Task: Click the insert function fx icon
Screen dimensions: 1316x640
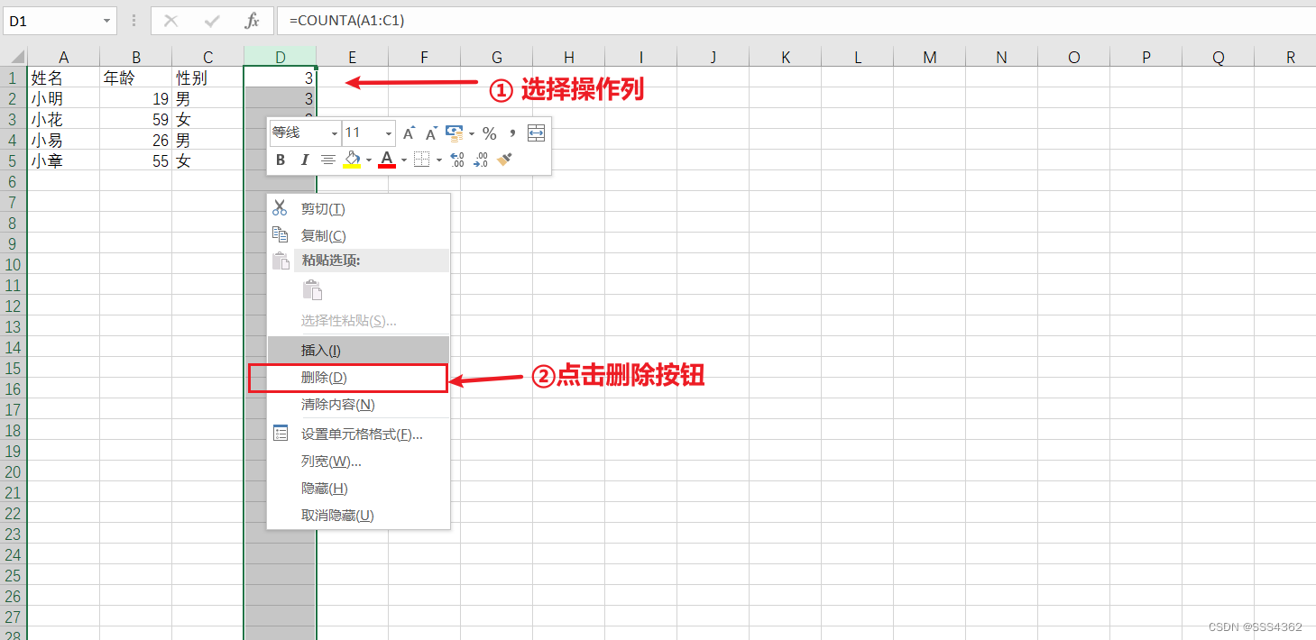Action: 253,21
